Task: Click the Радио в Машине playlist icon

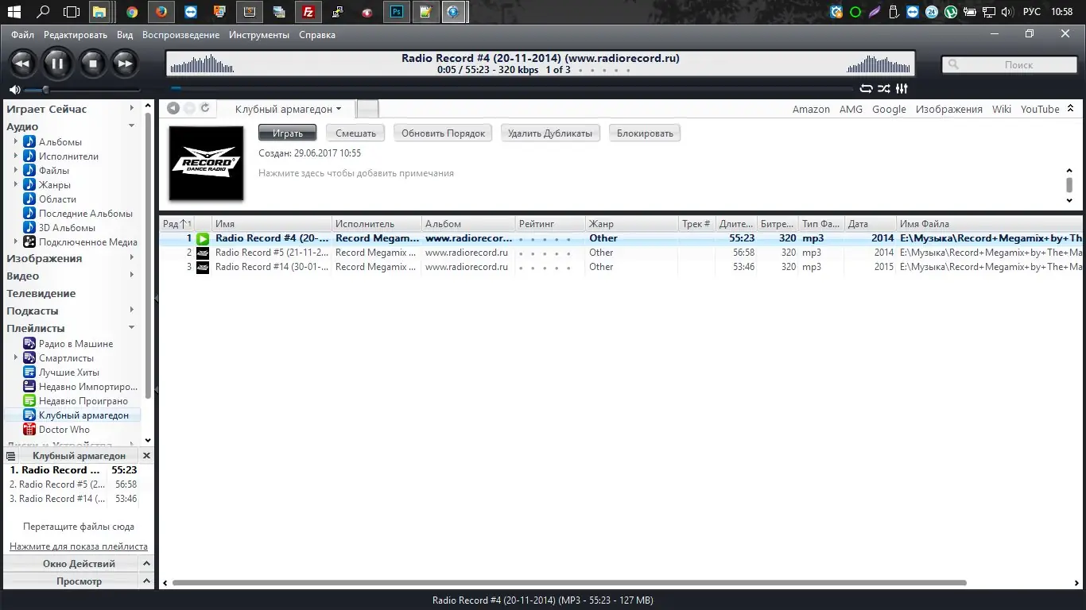Action: click(29, 344)
